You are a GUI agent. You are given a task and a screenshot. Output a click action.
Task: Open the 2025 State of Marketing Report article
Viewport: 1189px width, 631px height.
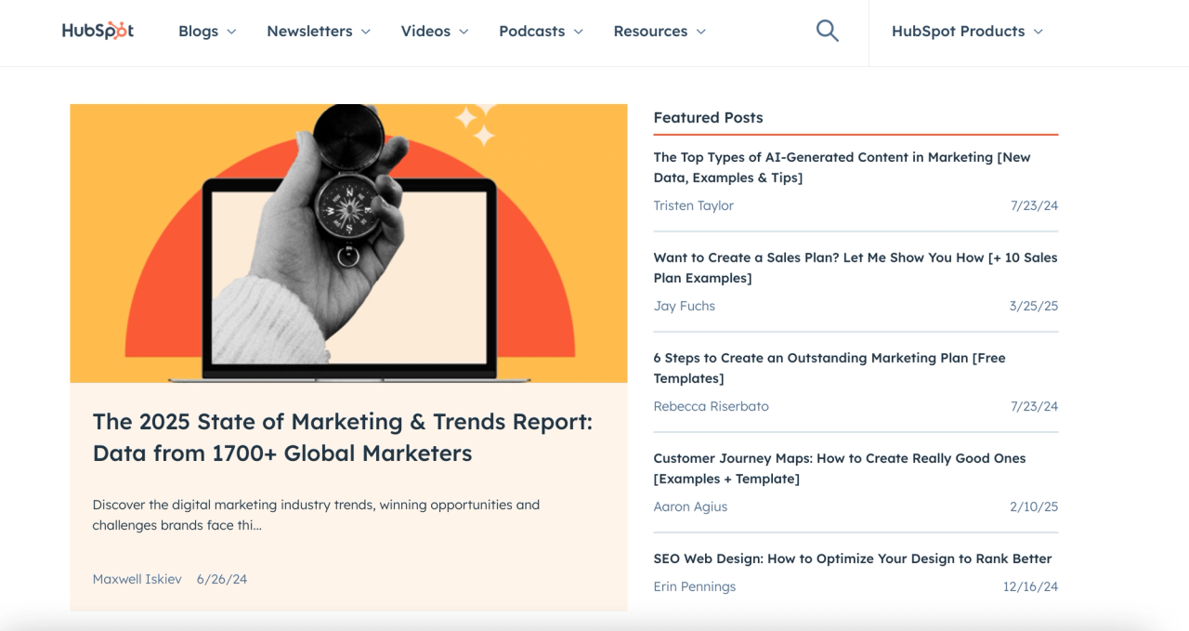click(342, 437)
